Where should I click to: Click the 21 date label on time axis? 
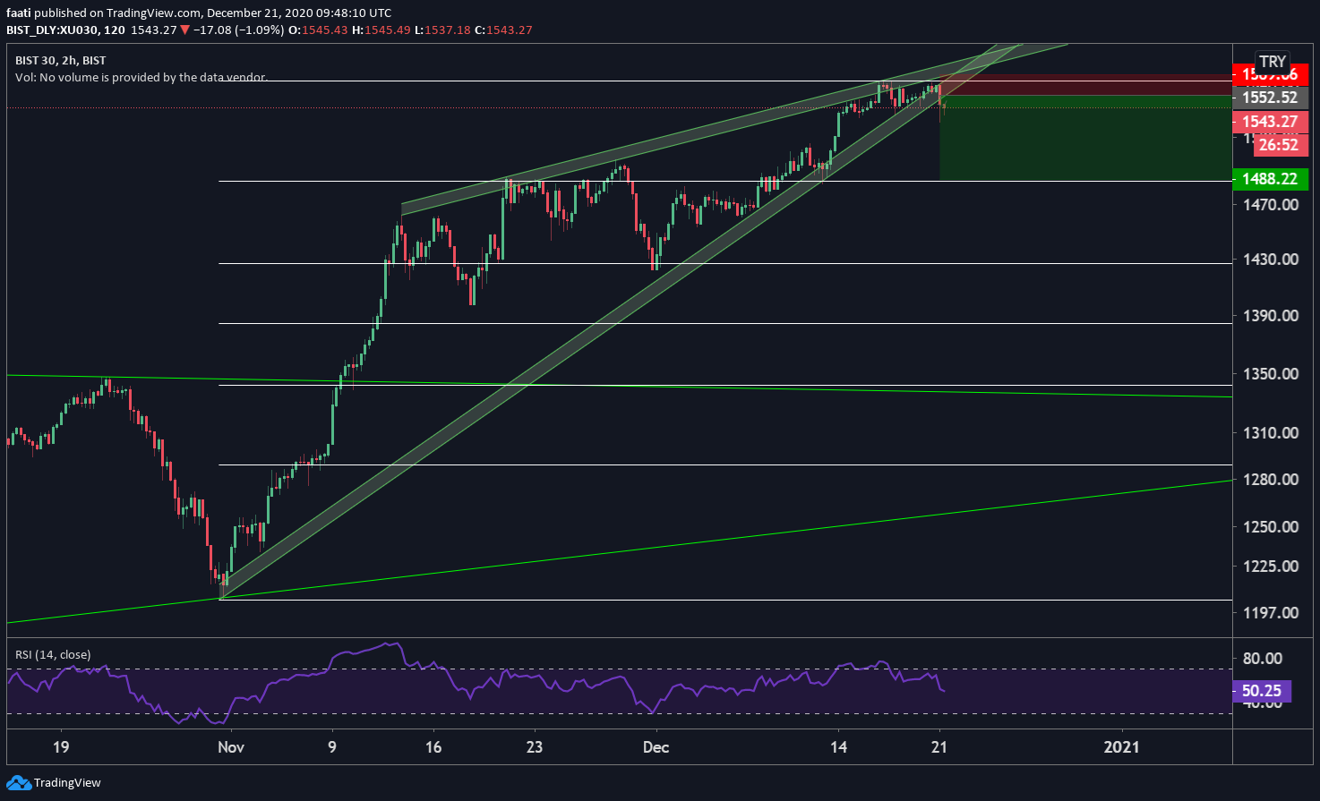click(939, 747)
